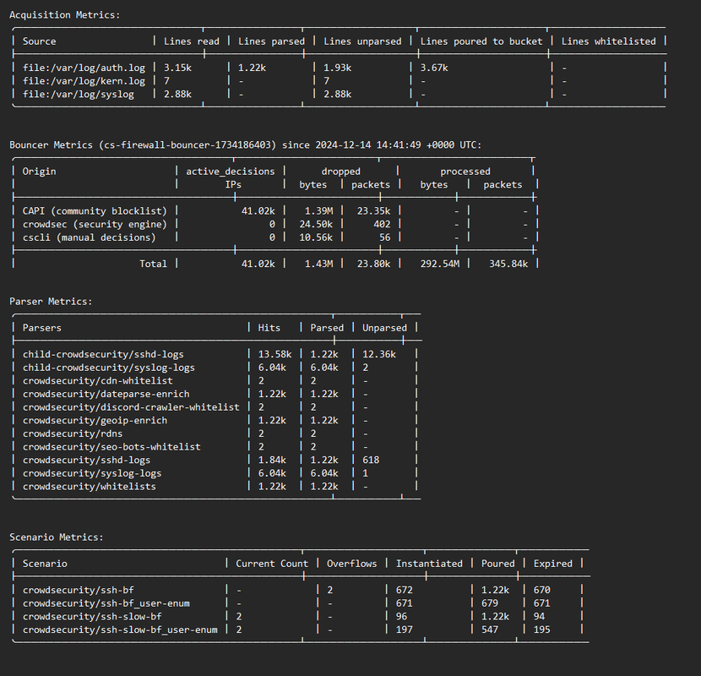Click the 1.39M dropped bytes value

(x=318, y=210)
